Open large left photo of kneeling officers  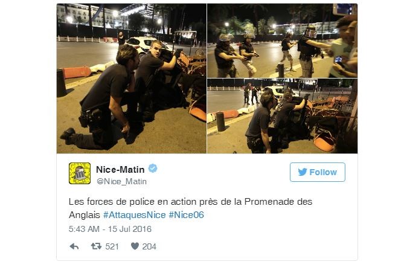pos(132,79)
